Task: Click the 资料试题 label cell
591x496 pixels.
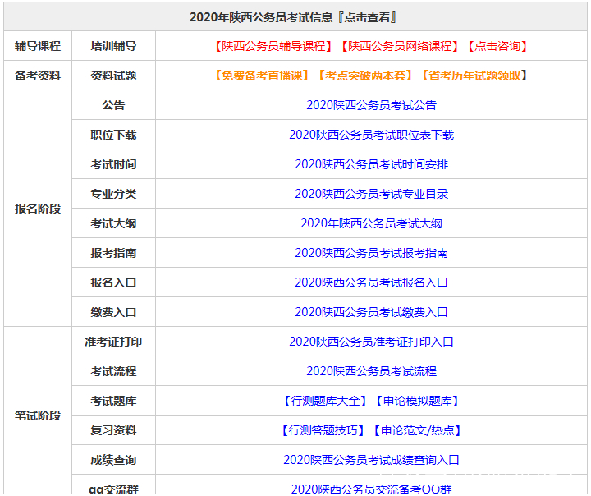Action: coord(113,76)
